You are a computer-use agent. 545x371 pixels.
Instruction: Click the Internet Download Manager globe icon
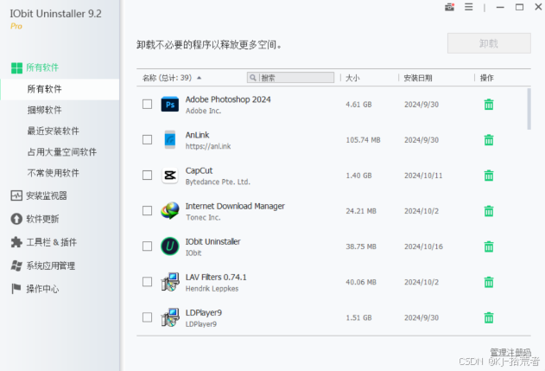coord(170,210)
